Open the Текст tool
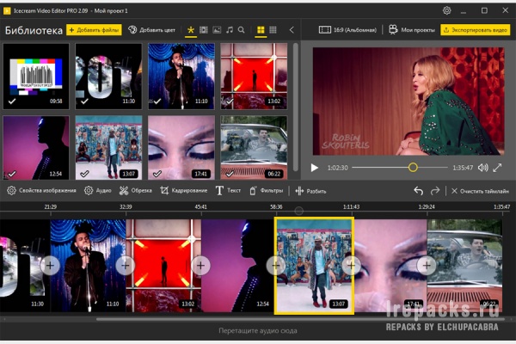 tap(228, 191)
